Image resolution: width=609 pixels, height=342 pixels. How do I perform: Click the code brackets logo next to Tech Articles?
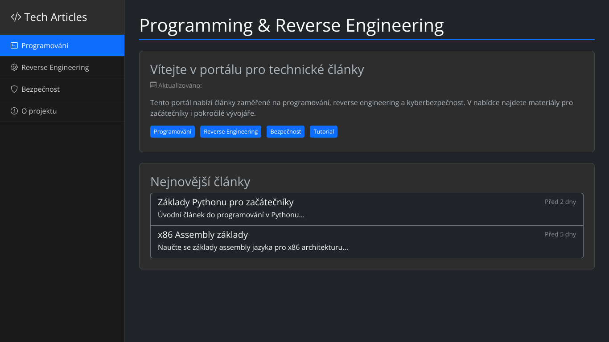15,17
